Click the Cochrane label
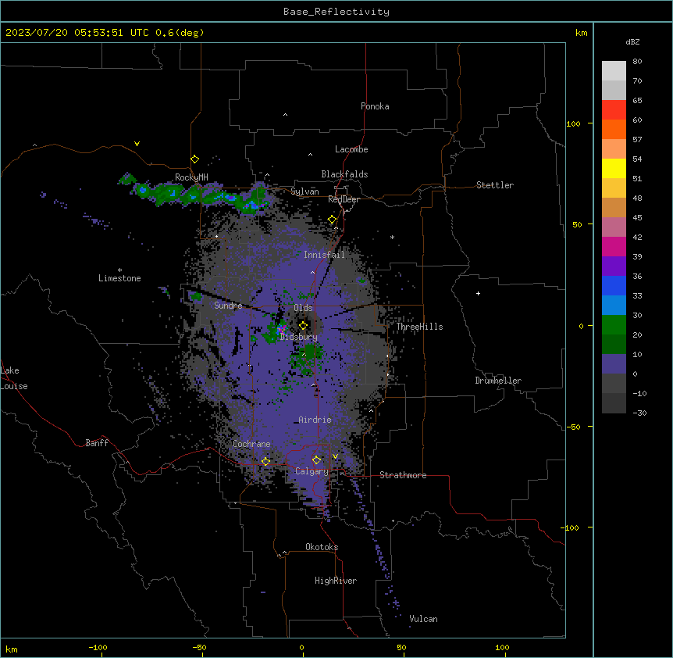The image size is (673, 658). 251,444
